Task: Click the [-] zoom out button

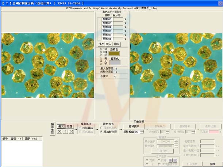Action: point(71,131)
